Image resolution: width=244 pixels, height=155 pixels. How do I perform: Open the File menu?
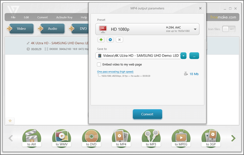tap(13, 17)
